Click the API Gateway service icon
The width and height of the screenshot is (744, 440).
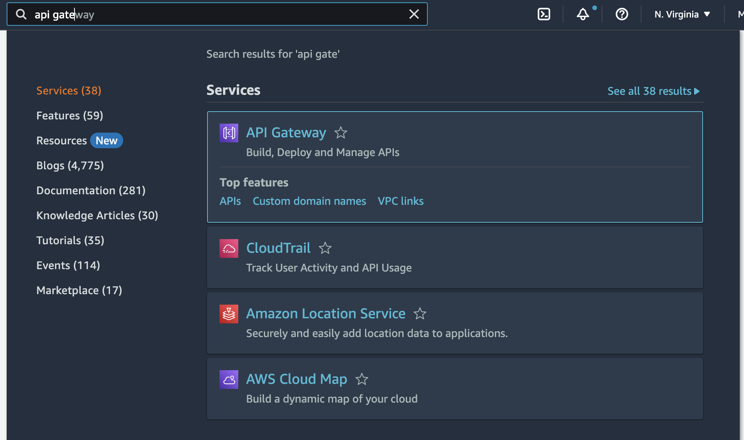click(229, 133)
